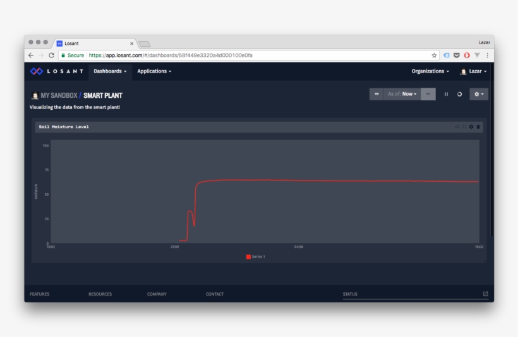The image size is (518, 337).
Task: Click the Losant logo
Action: (x=56, y=71)
